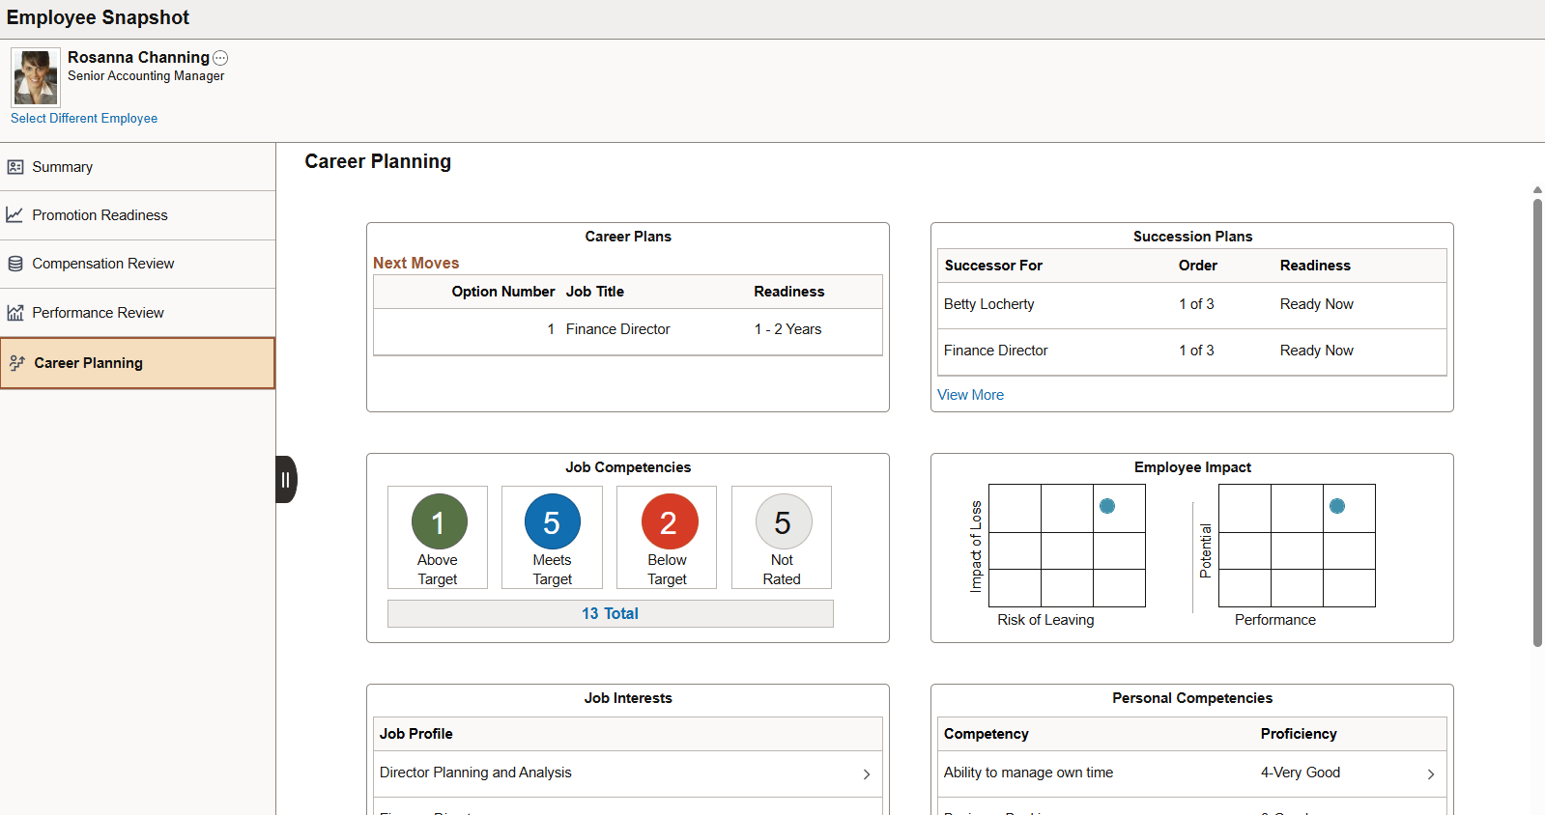Select the Not Rated gray circle
1545x815 pixels.
784,521
